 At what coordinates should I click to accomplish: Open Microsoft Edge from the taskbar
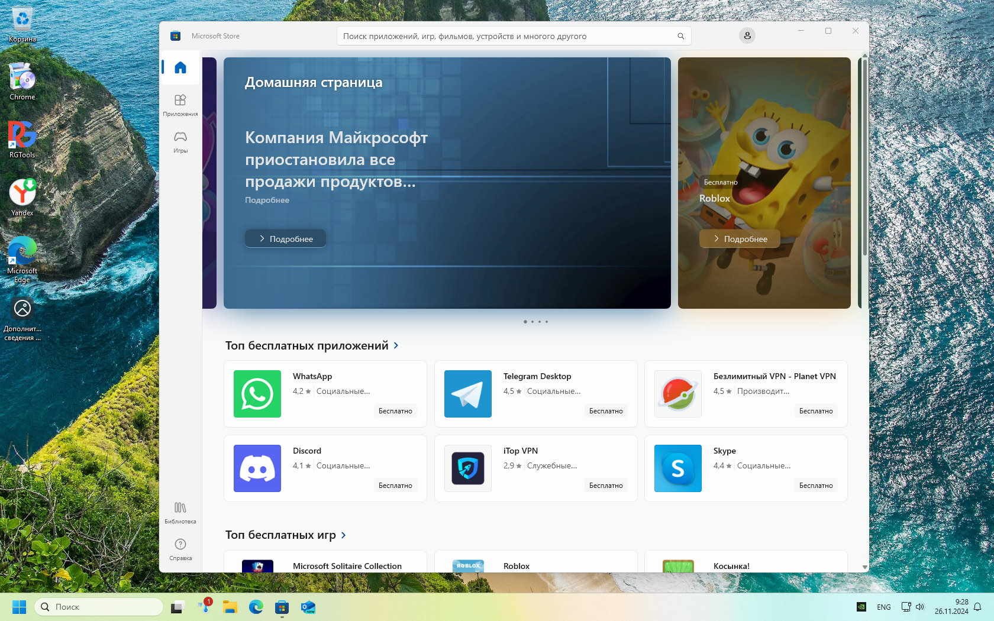click(x=256, y=607)
